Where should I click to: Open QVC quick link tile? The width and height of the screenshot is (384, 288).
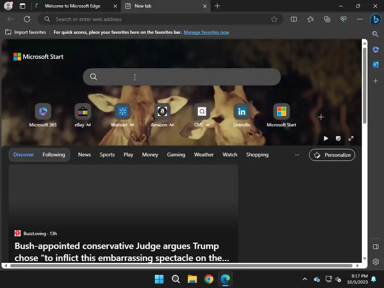tap(202, 115)
